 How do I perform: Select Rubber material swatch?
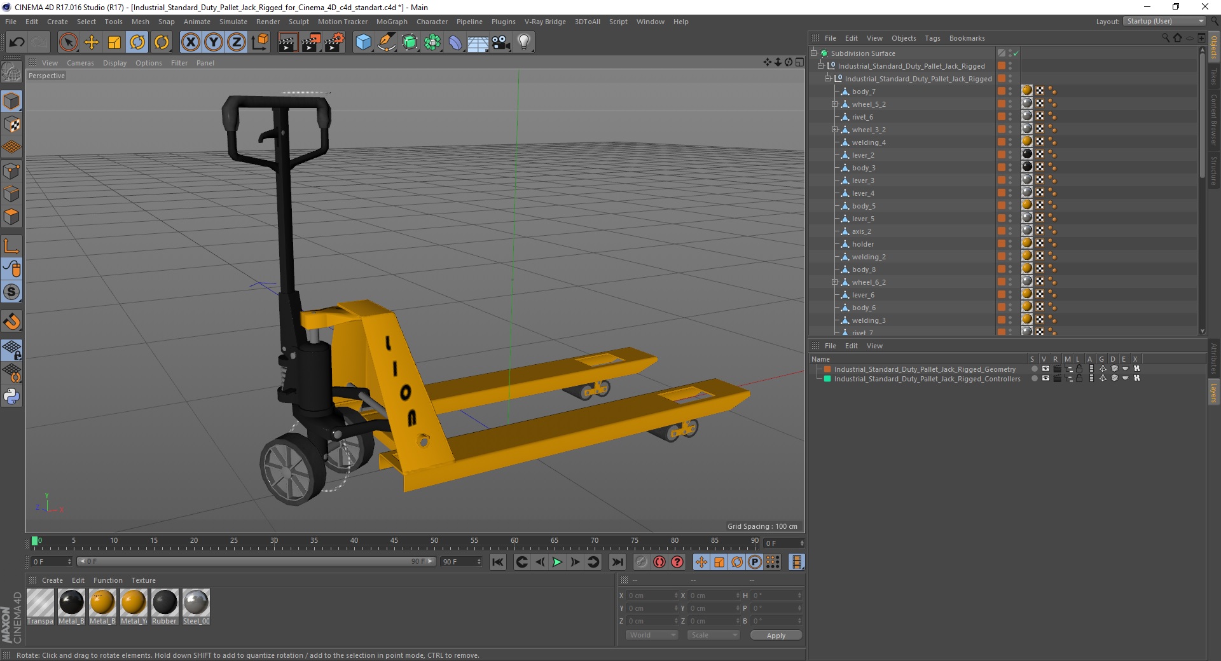[165, 606]
